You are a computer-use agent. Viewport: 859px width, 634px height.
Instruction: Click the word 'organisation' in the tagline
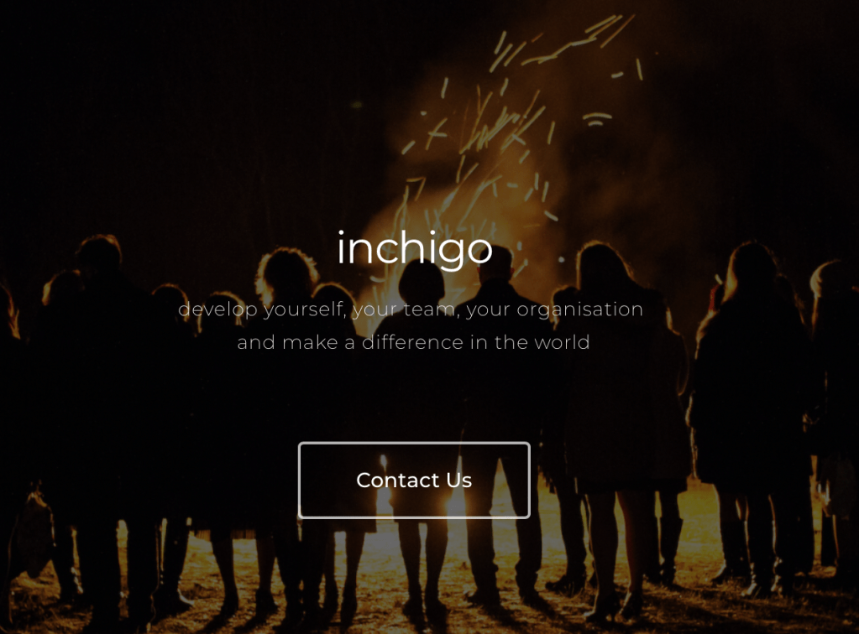[x=579, y=310]
